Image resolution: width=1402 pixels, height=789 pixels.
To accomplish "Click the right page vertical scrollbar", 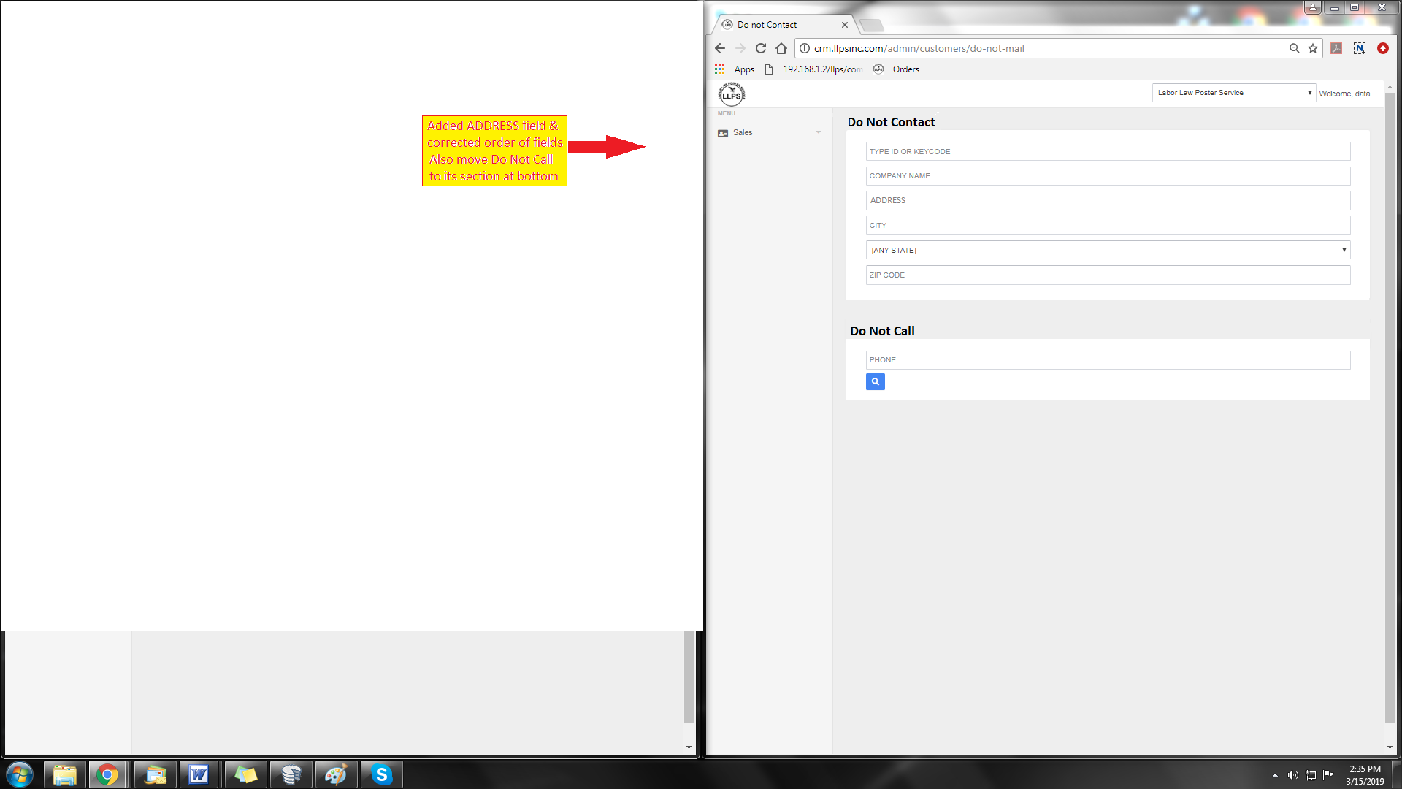I will (1389, 409).
